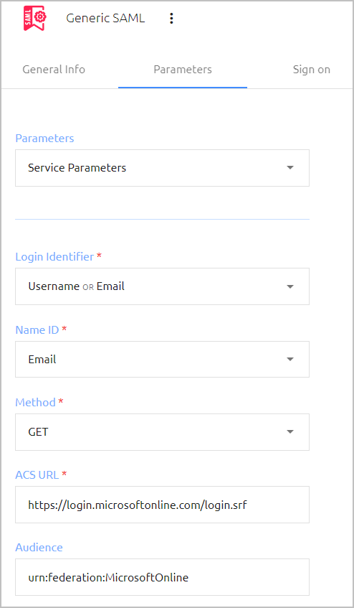Screen dimensions: 354x608
Task: Open the three-dot options menu
Action: point(171,18)
